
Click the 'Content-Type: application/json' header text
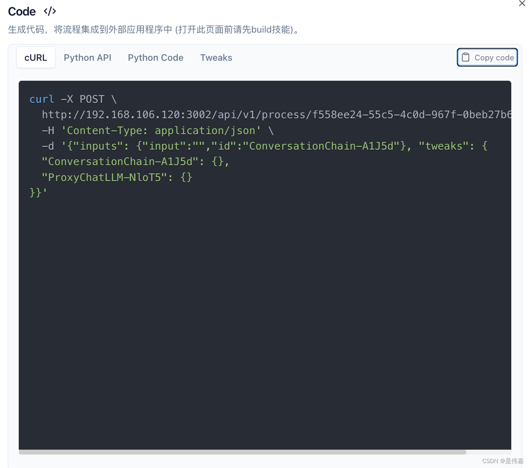coord(161,131)
